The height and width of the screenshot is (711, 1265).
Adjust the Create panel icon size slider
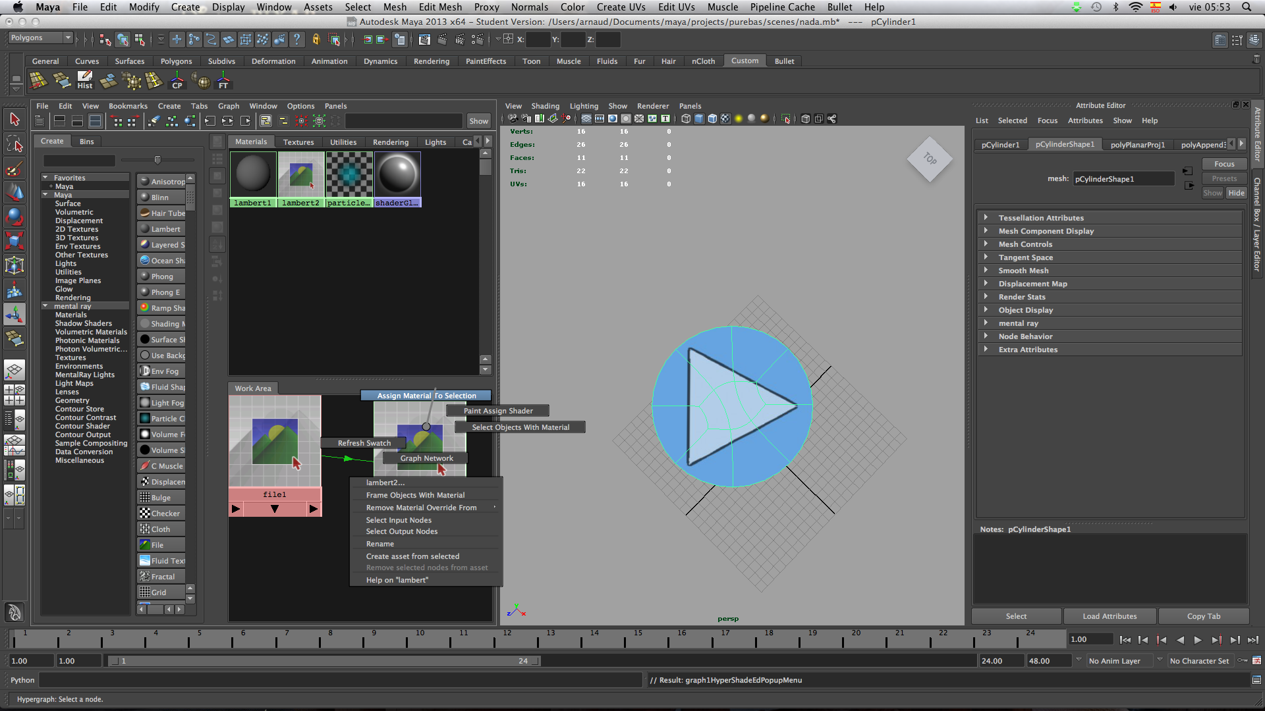coord(157,160)
